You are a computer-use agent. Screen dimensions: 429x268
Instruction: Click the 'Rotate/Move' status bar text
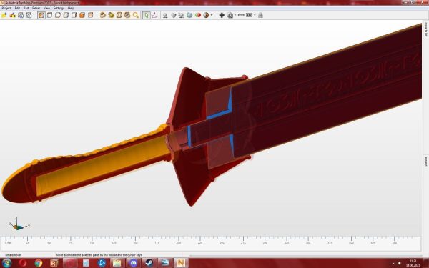(x=13, y=255)
